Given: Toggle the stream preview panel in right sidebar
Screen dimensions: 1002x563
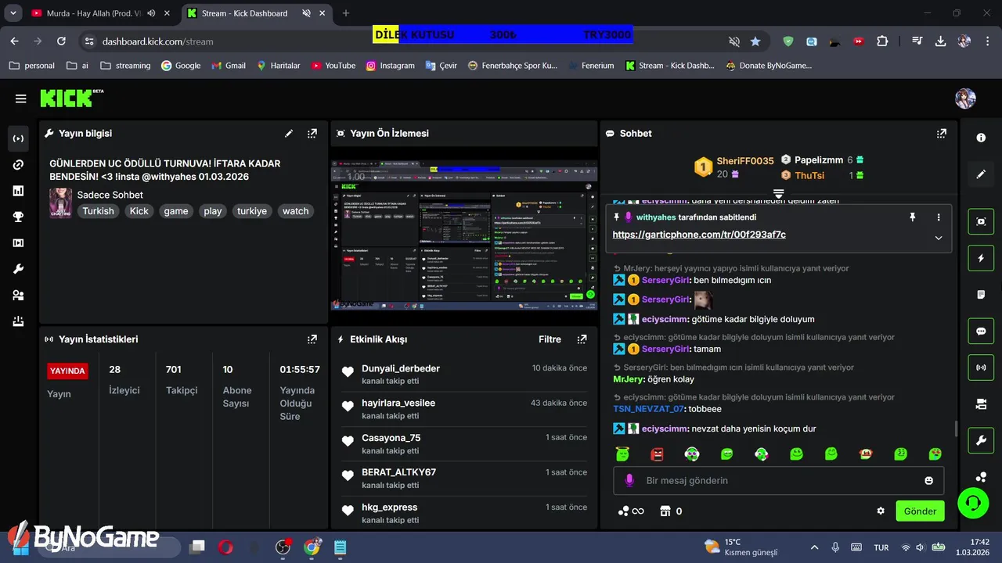Looking at the screenshot, I should tap(981, 221).
